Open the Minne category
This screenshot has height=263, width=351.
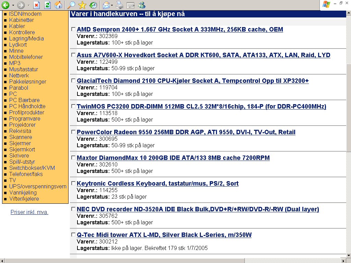16,51
